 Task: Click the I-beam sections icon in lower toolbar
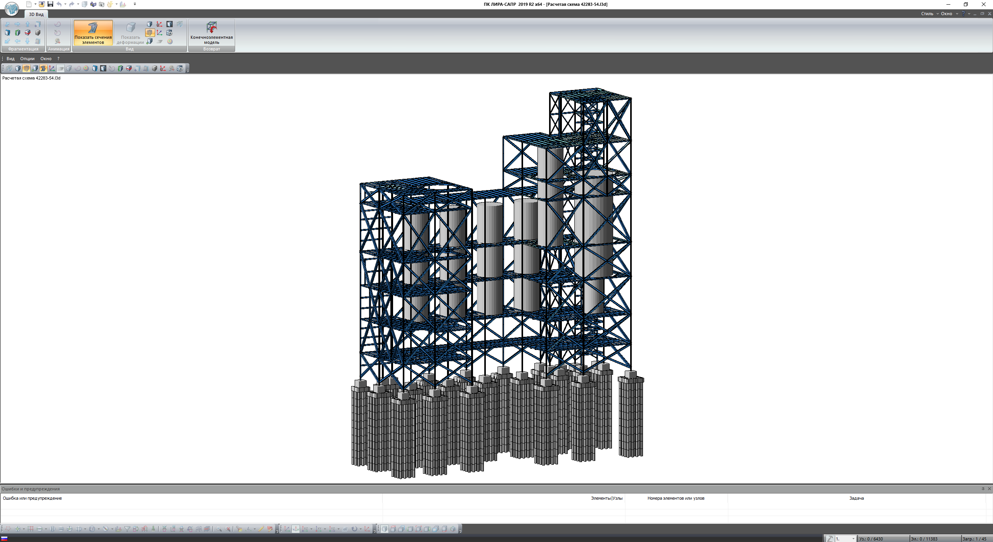click(43, 69)
